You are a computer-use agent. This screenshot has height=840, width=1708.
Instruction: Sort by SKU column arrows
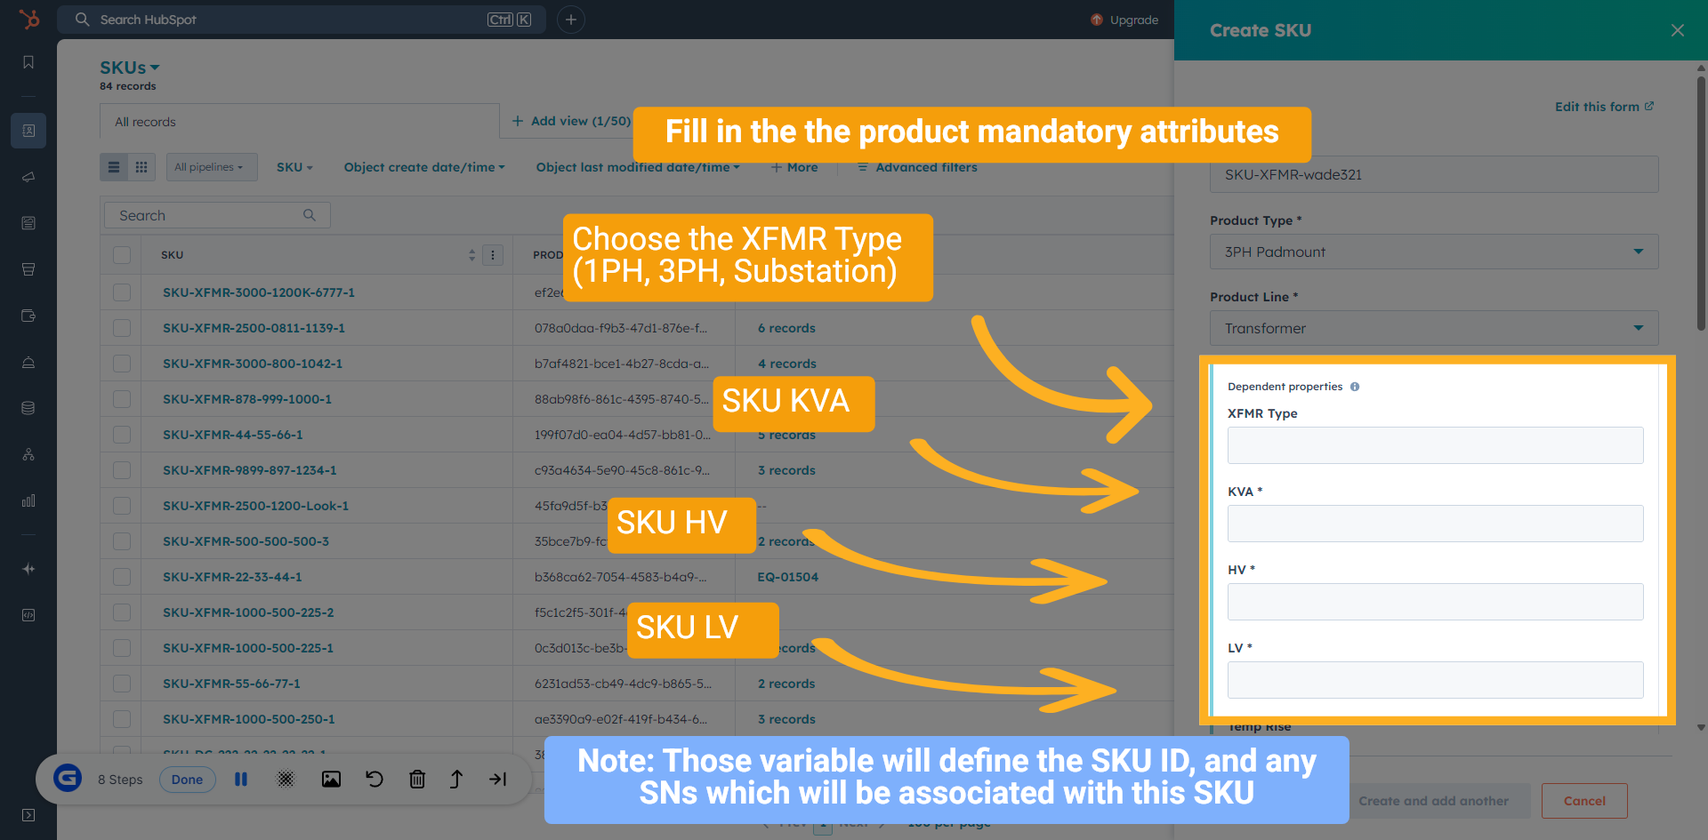(472, 255)
